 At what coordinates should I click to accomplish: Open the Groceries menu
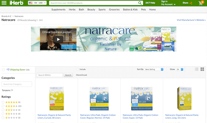pyautogui.click(x=114, y=10)
